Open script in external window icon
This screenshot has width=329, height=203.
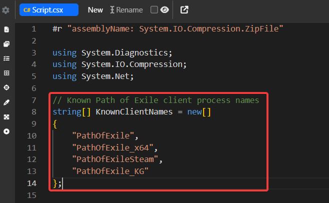184,9
